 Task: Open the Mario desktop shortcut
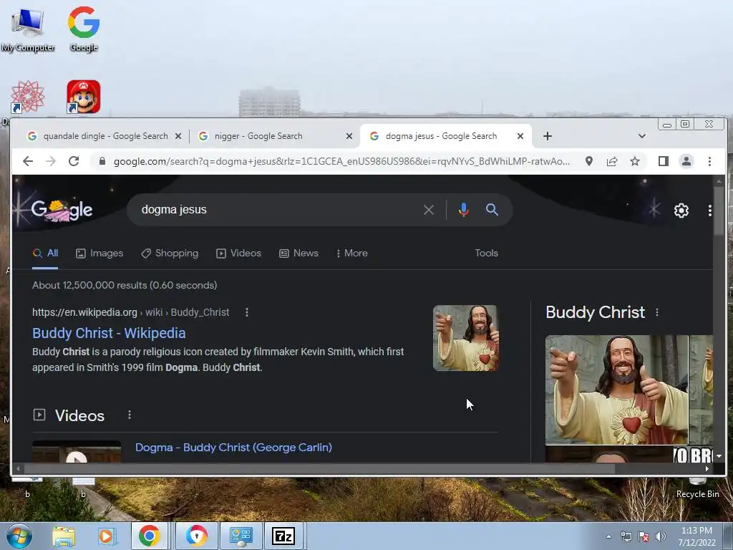(x=83, y=97)
